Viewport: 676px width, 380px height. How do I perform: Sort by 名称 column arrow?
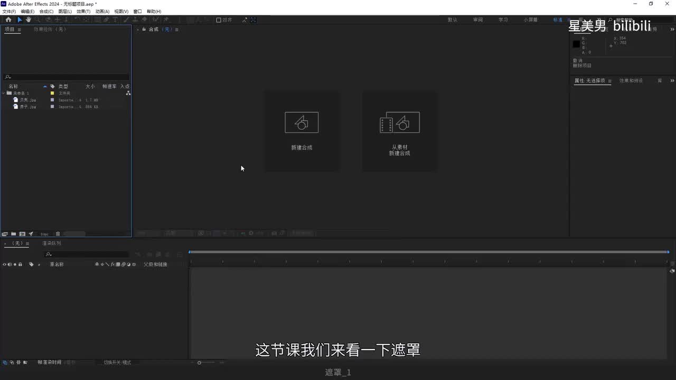45,86
